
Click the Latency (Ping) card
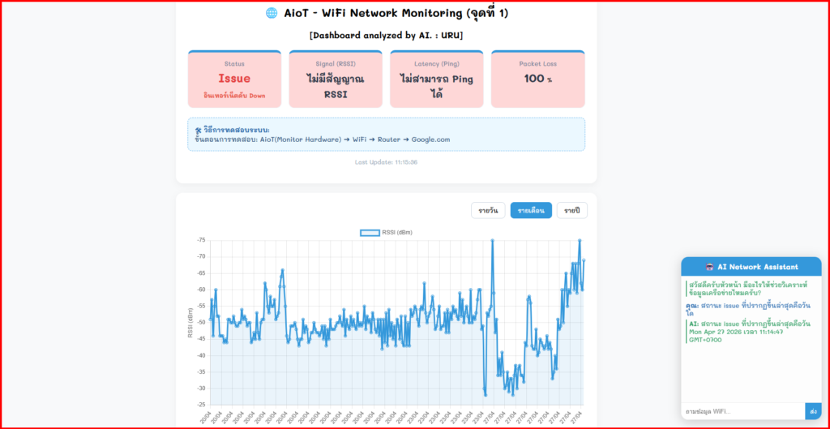(436, 79)
